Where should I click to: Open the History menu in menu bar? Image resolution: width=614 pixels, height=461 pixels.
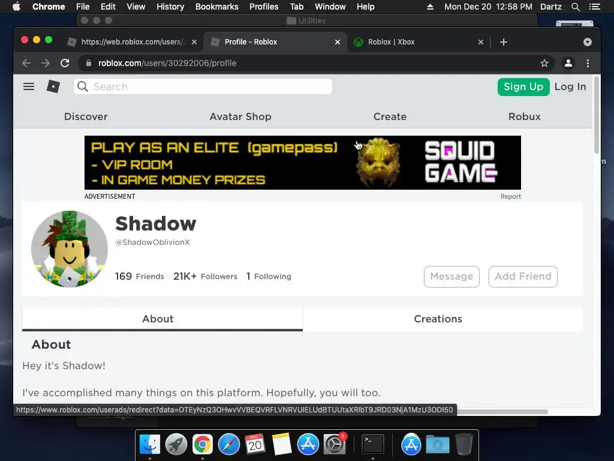pos(170,7)
